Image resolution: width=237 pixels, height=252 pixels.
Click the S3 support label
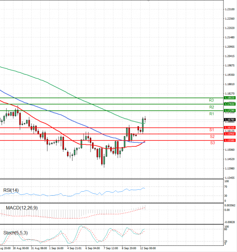pyautogui.click(x=213, y=143)
